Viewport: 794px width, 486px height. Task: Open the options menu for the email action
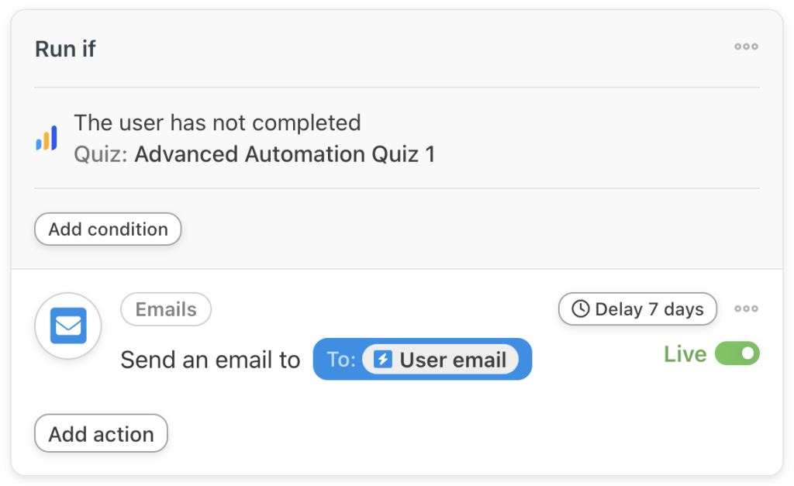tap(745, 308)
